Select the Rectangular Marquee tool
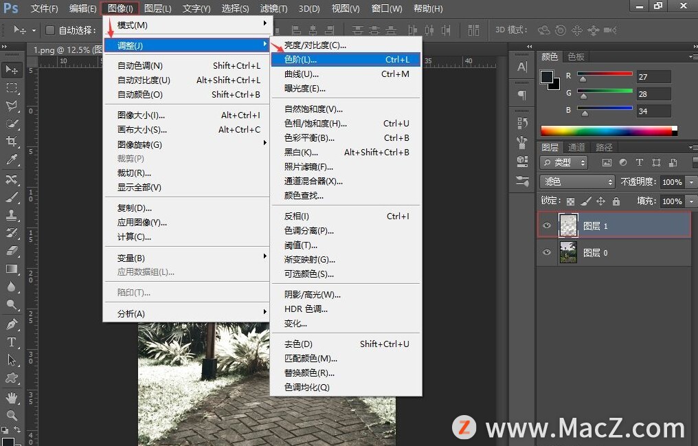 (x=12, y=88)
